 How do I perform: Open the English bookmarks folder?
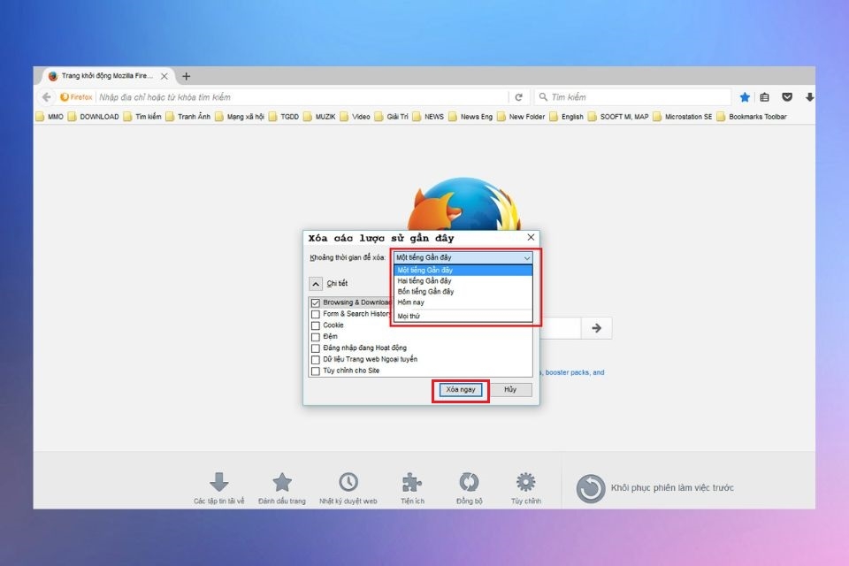click(x=566, y=117)
